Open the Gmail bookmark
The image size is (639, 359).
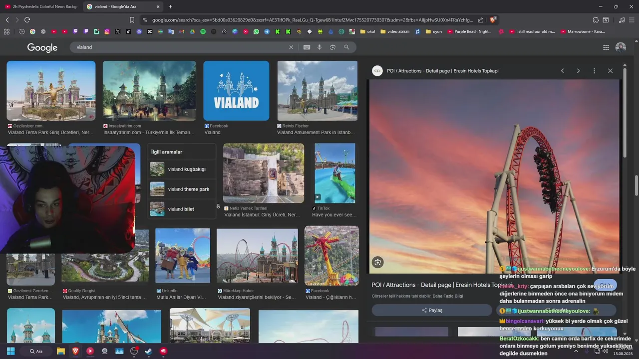pos(182,31)
